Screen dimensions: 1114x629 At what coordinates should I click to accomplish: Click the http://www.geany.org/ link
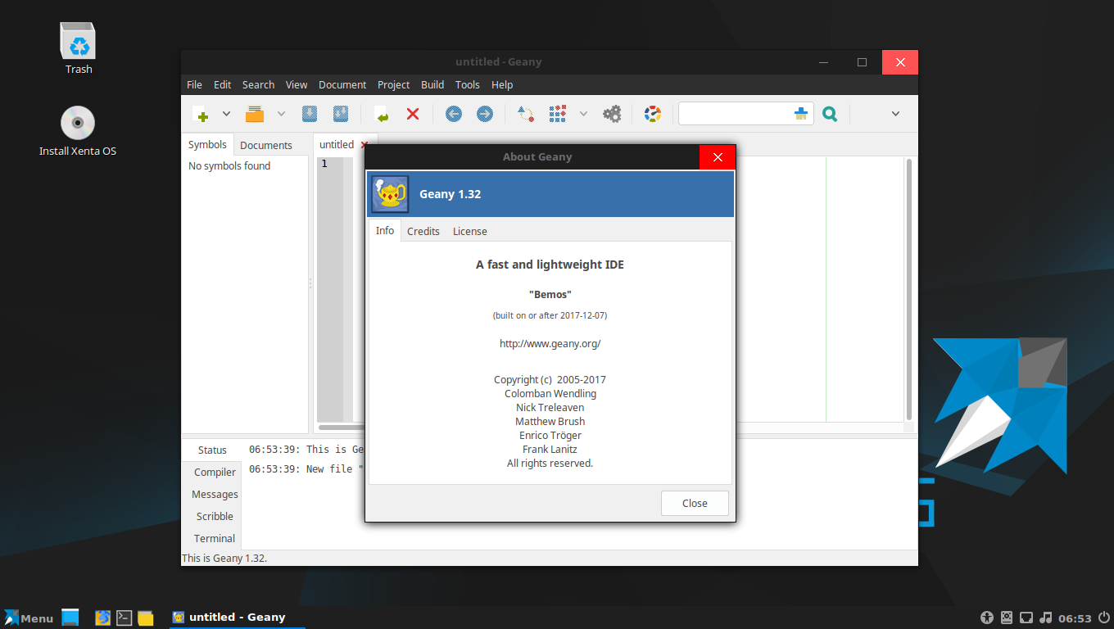coord(550,343)
